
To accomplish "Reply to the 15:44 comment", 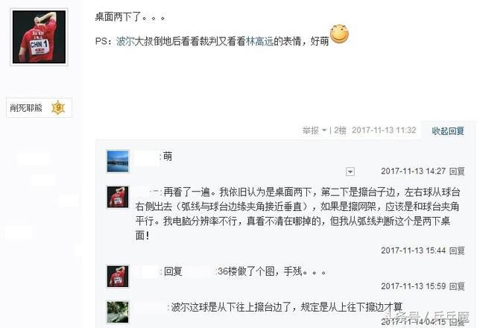I will pyautogui.click(x=457, y=250).
